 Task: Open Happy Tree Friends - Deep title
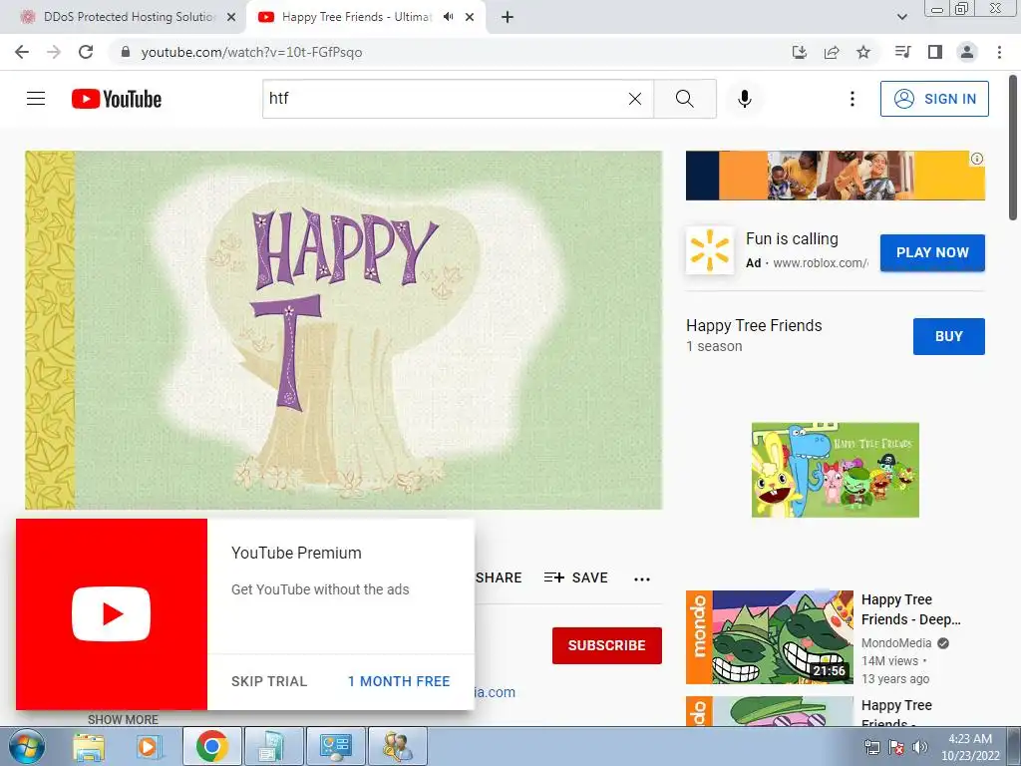tap(911, 609)
